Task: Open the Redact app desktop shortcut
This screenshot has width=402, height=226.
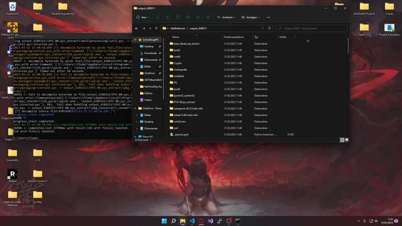Action: (13, 176)
